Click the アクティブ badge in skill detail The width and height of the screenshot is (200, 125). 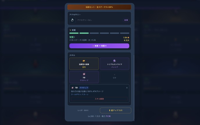(x=84, y=88)
